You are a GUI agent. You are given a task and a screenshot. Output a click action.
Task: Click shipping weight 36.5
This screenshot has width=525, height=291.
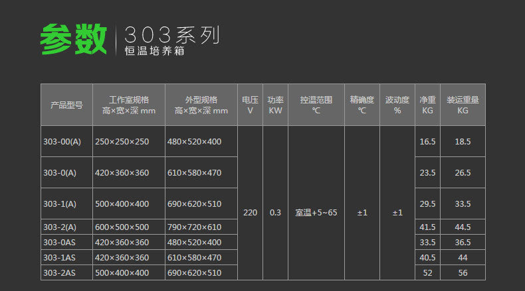463,242
